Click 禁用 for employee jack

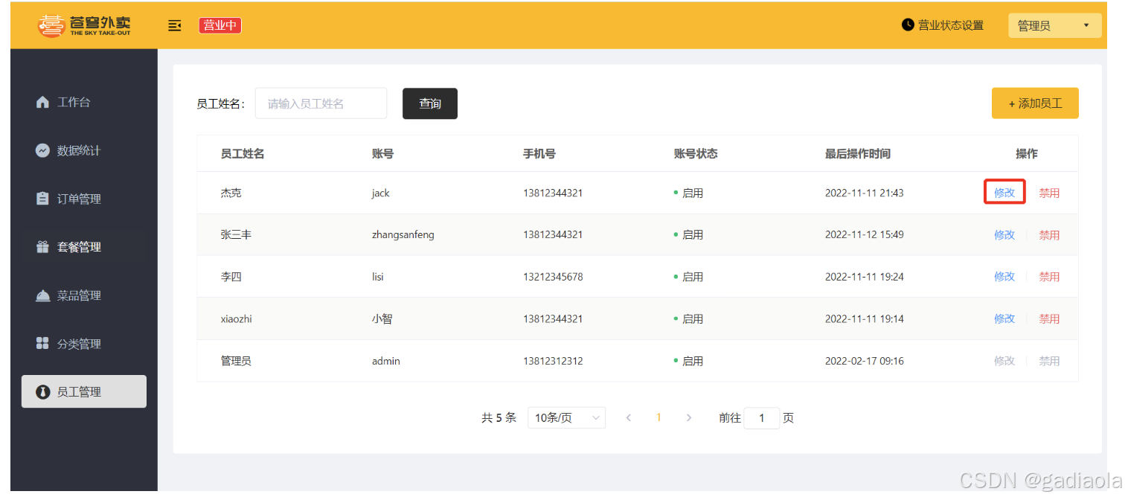click(x=1049, y=193)
